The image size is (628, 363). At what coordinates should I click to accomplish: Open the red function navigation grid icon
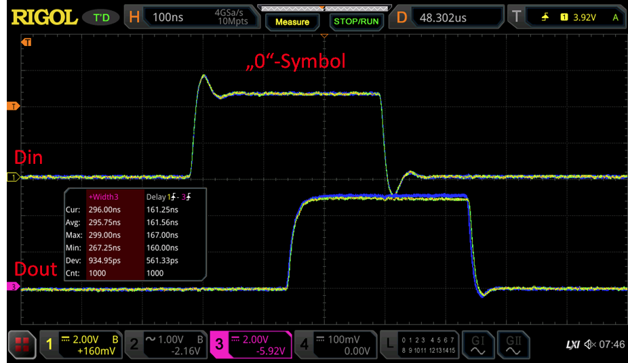pos(22,345)
